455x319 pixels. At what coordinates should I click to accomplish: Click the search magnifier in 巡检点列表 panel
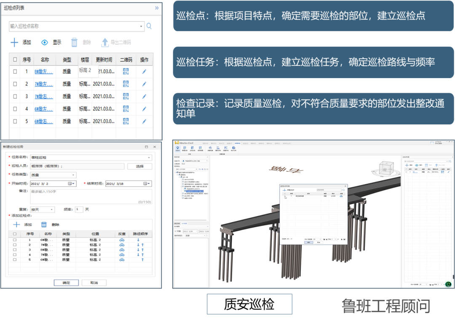(x=149, y=26)
